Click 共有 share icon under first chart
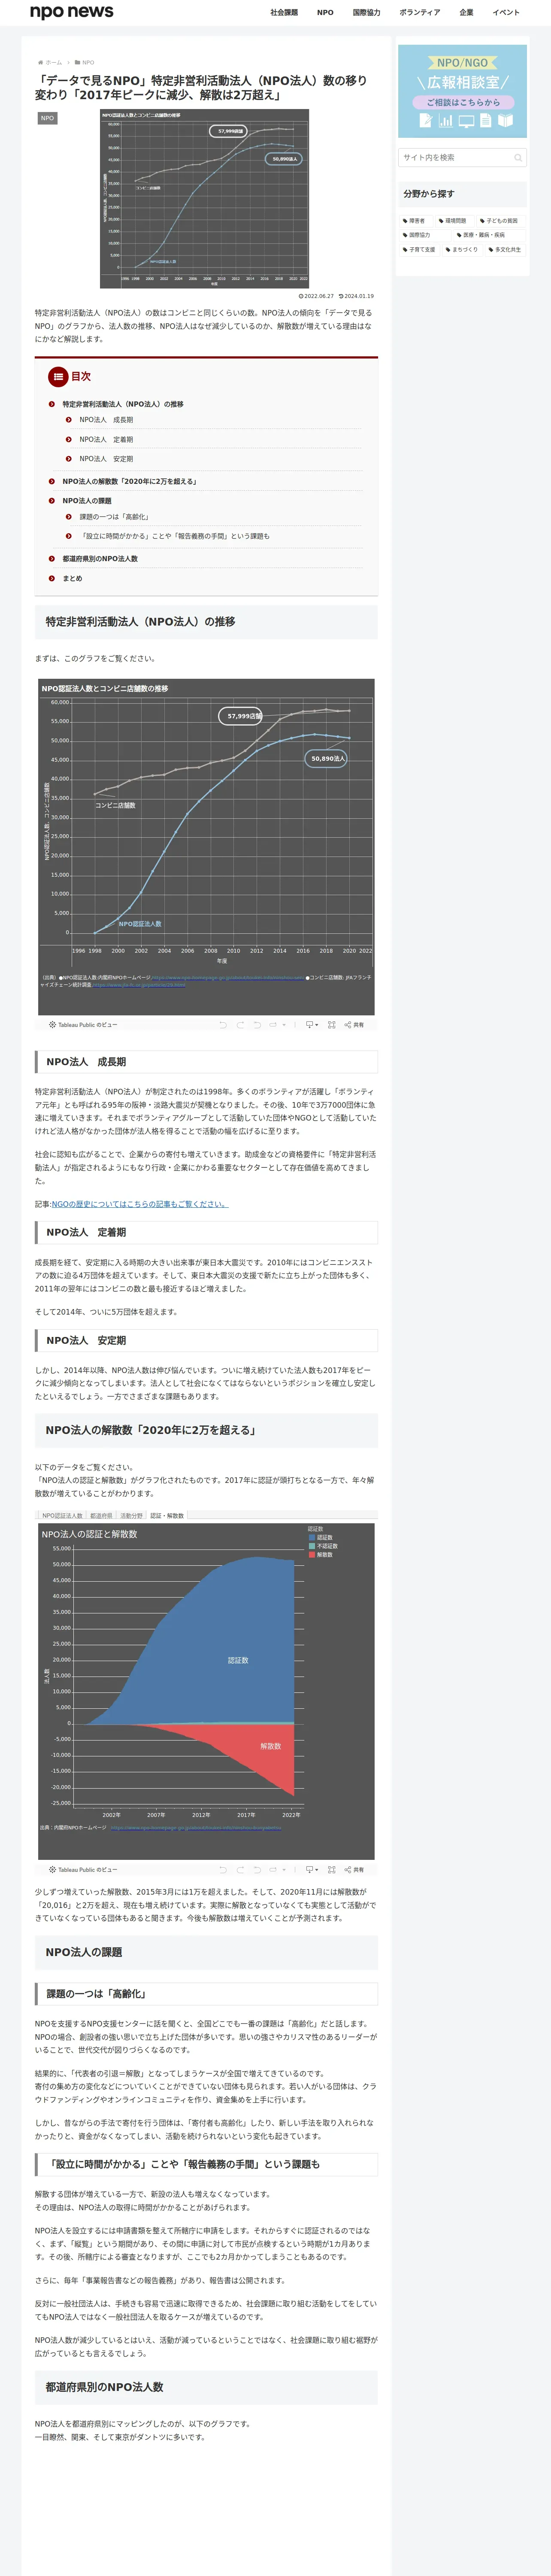 pyautogui.click(x=354, y=1025)
